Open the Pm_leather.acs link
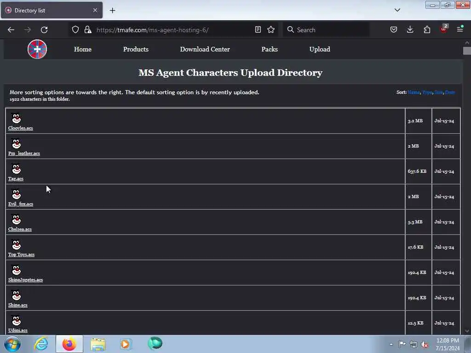Screen dimensions: 471x353 (24, 154)
